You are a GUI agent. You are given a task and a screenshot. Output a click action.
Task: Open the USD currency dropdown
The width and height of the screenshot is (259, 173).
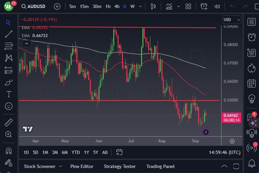(232, 20)
